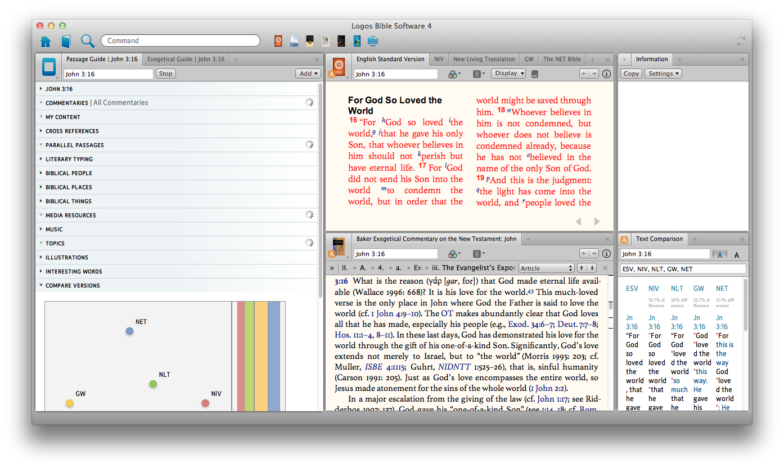This screenshot has height=469, width=784.
Task: Click the NIV red dot on chart
Action: [x=205, y=403]
